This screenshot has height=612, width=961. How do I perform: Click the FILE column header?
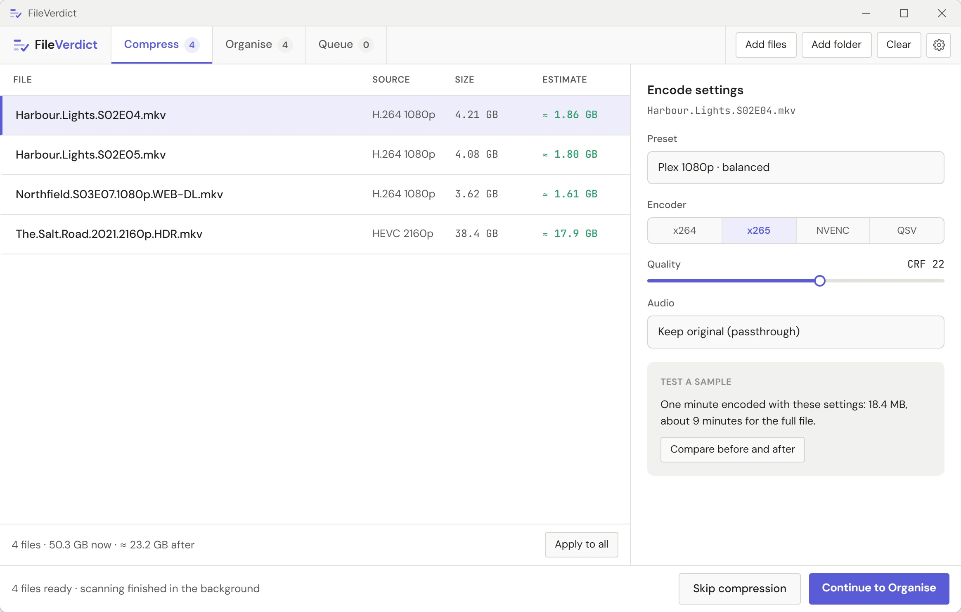click(22, 79)
